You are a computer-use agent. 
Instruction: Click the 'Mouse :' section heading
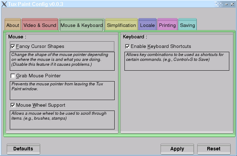pos(17,37)
